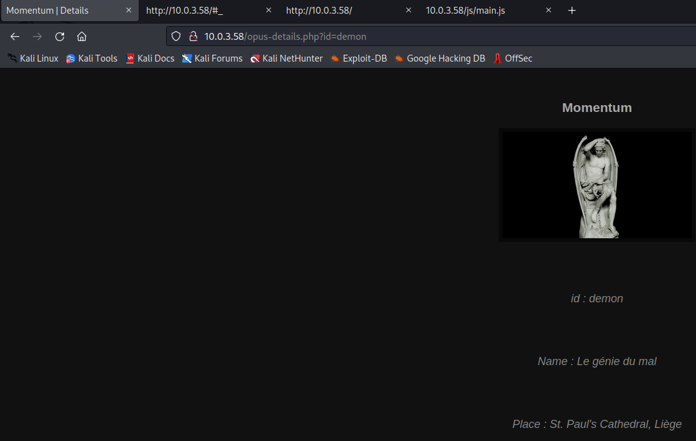Image resolution: width=696 pixels, height=441 pixels.
Task: Click the back navigation arrow
Action: tap(14, 36)
